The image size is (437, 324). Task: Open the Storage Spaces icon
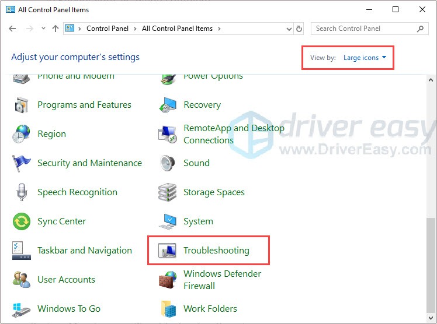[x=168, y=192]
